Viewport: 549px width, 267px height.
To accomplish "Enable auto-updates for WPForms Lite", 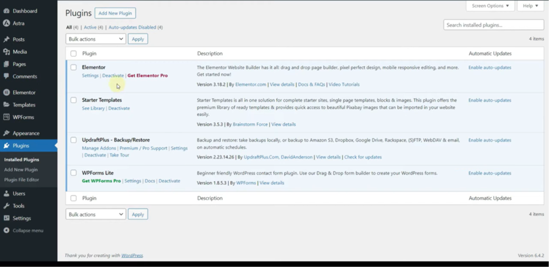I will (x=490, y=173).
